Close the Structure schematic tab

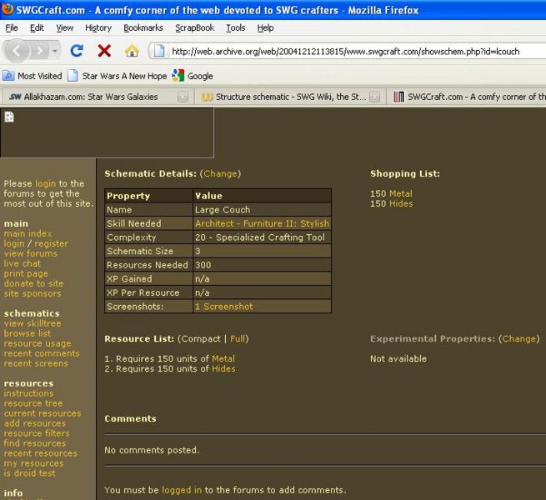click(x=375, y=97)
